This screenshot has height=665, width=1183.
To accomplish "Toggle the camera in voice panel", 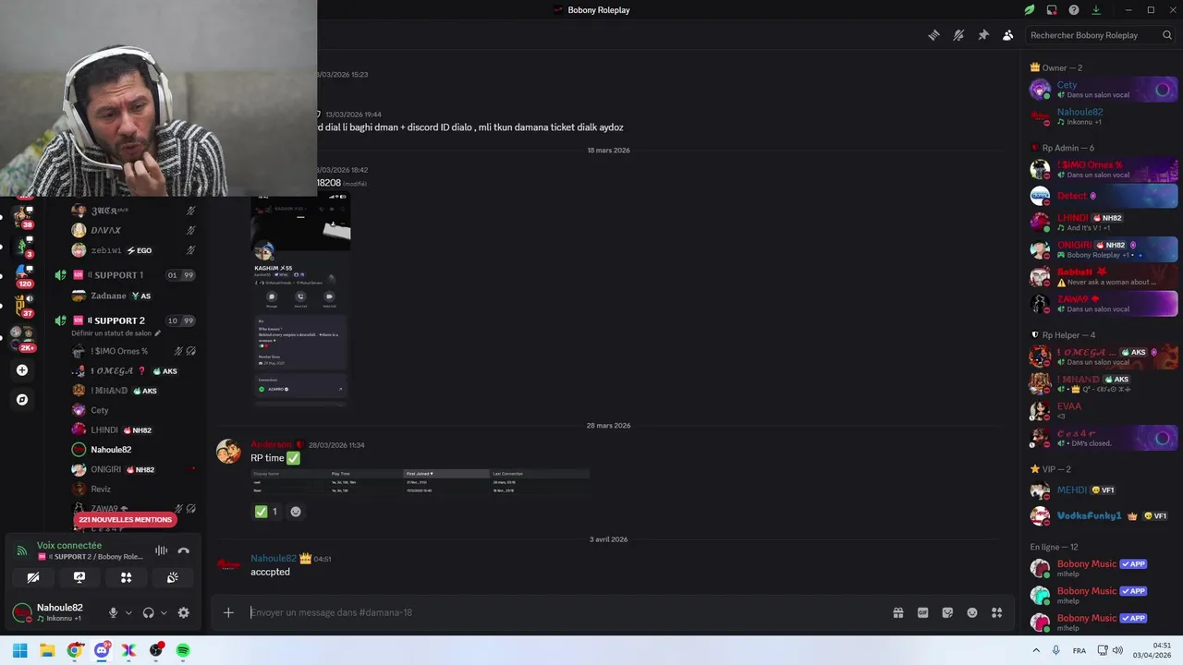I will tap(33, 577).
